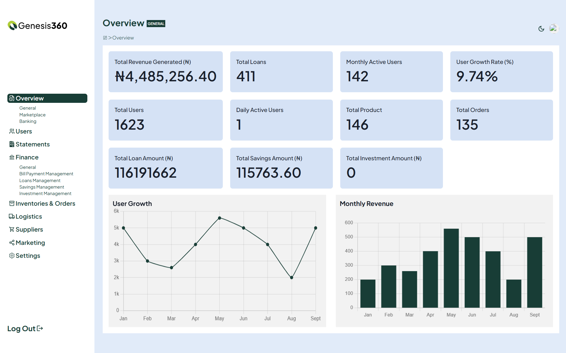
Task: Click the Marketing share icon
Action: click(12, 243)
